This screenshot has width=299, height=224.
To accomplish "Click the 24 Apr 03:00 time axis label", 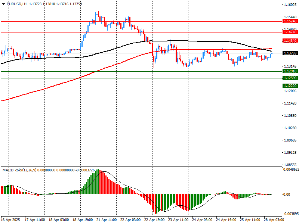I will [202, 220].
